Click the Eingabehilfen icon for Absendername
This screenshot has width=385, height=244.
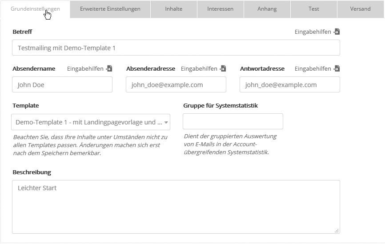click(x=109, y=69)
